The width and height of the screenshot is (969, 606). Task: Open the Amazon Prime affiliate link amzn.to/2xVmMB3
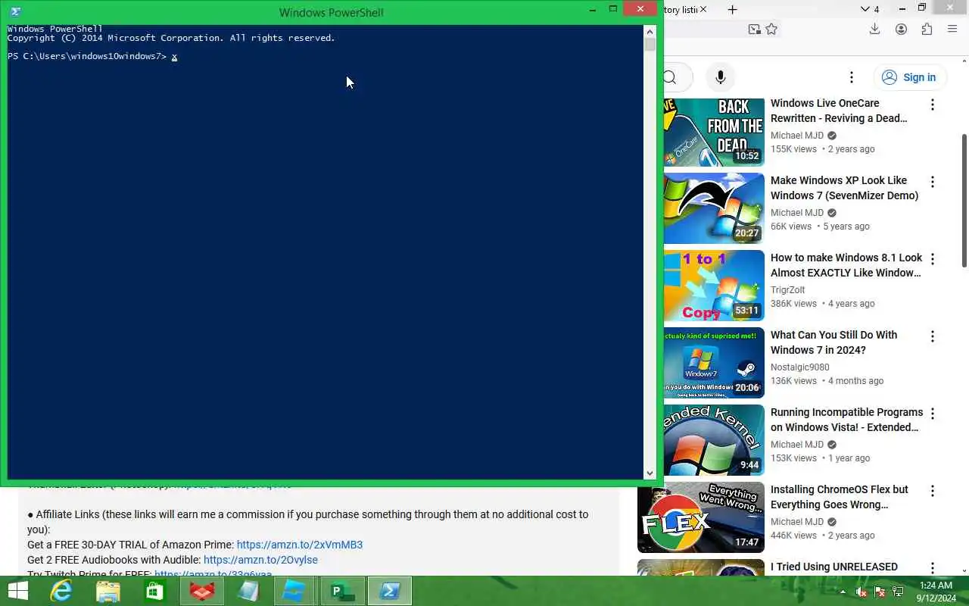pyautogui.click(x=299, y=545)
